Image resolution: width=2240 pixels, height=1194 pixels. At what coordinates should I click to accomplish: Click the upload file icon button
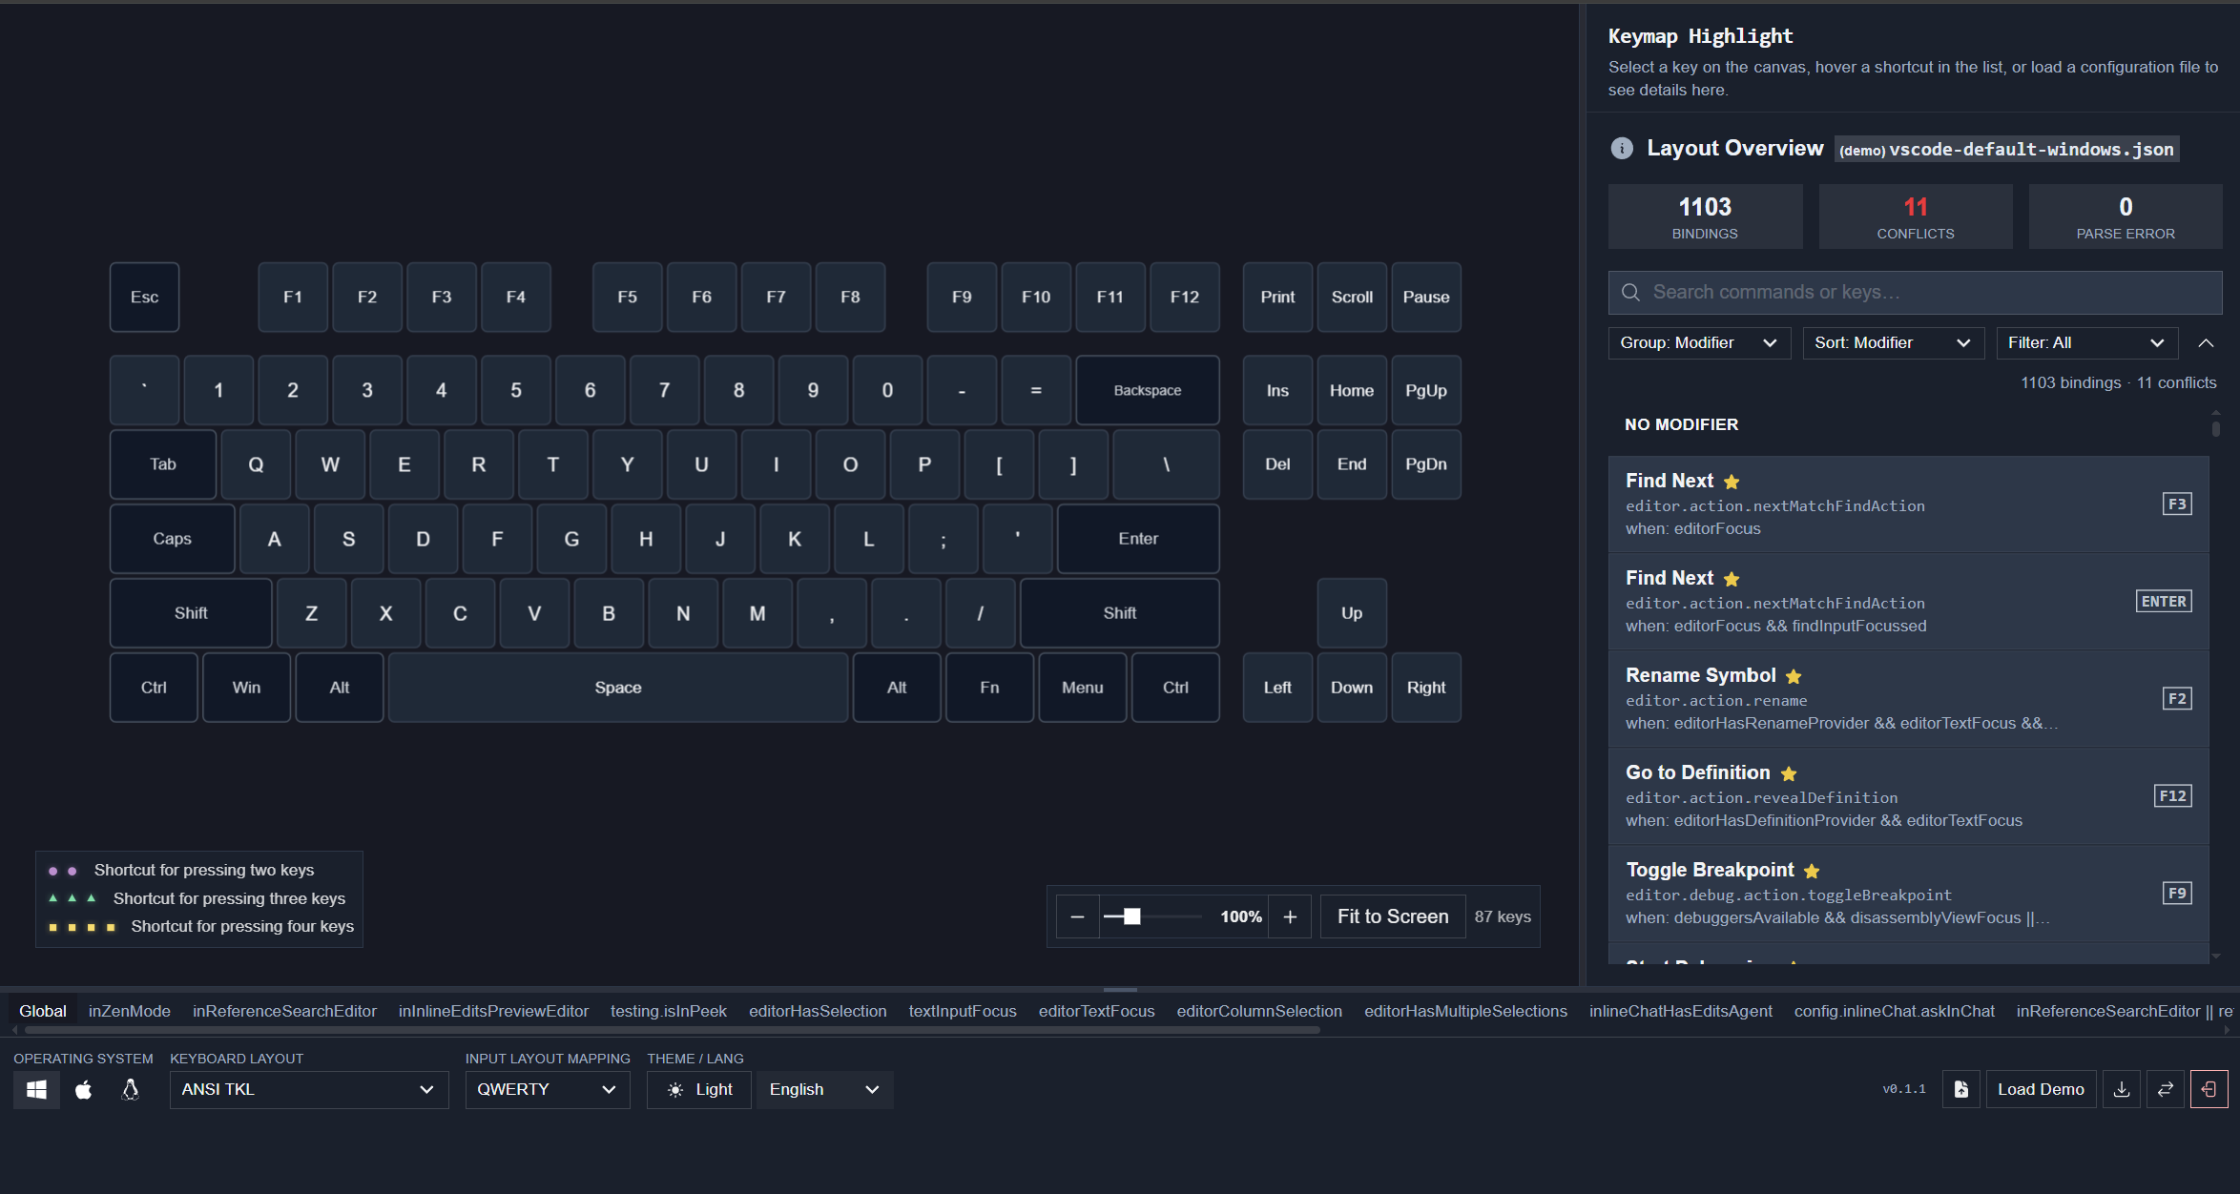[1960, 1089]
